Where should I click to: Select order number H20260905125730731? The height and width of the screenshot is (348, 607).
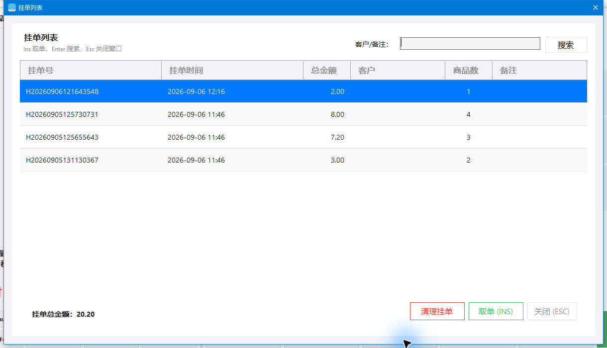tap(62, 114)
